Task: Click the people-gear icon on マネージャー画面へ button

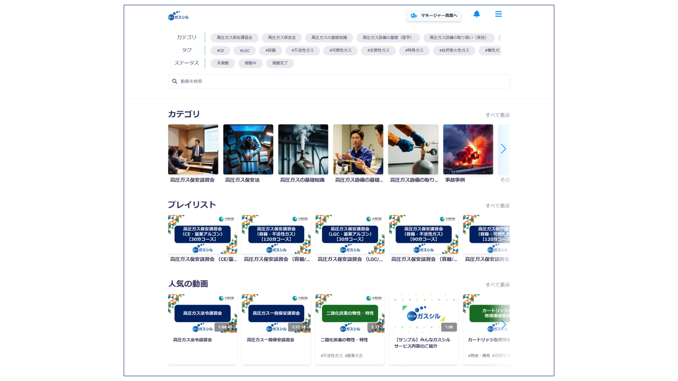Action: [413, 15]
